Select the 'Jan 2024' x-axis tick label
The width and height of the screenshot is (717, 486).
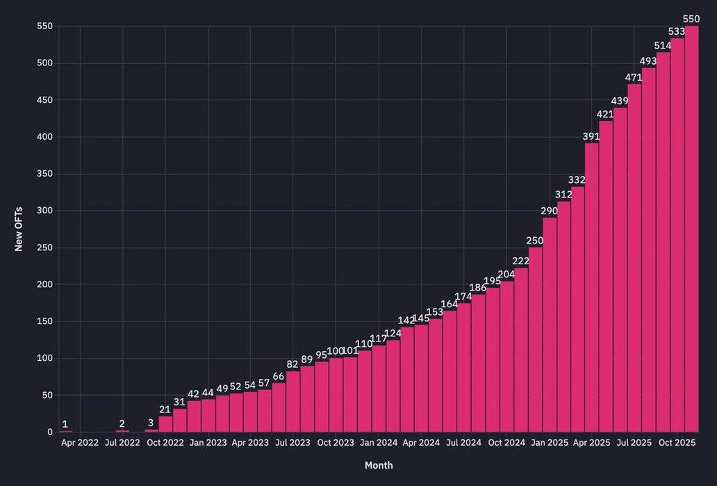point(379,443)
